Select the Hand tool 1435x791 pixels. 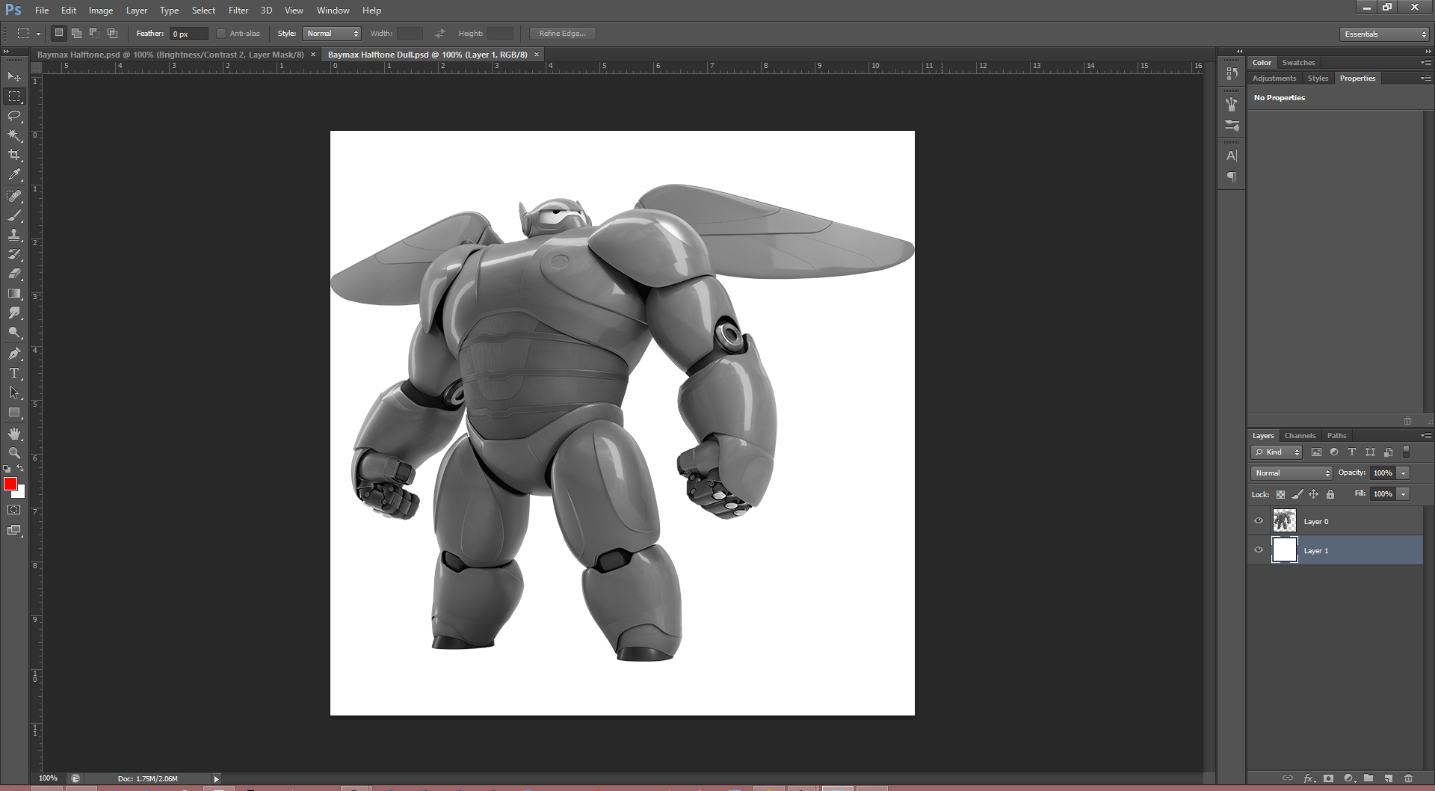pos(14,434)
